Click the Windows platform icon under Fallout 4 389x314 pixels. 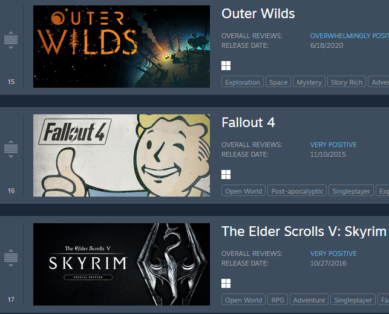[x=226, y=175]
